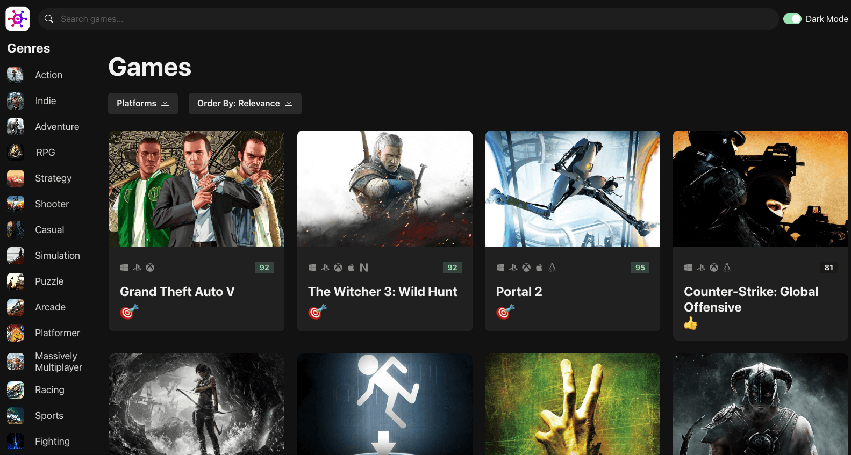The image size is (851, 455).
Task: Open The Witcher 3: Wild Hunt title
Action: (382, 292)
